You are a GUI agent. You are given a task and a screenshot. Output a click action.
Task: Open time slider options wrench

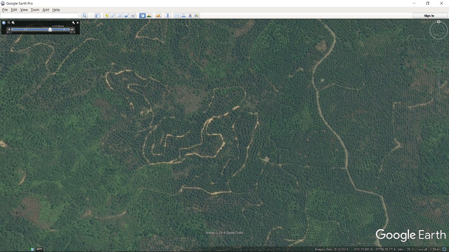(x=73, y=23)
